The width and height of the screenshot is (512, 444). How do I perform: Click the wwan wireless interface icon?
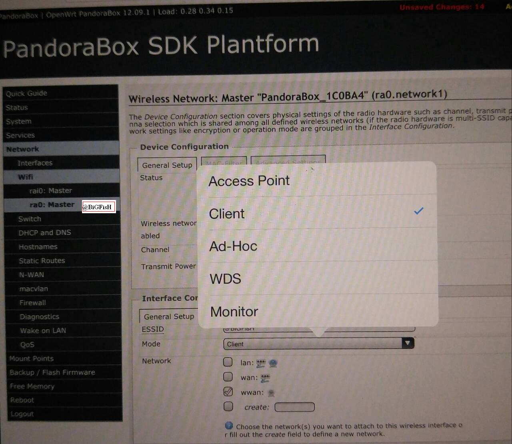click(271, 393)
